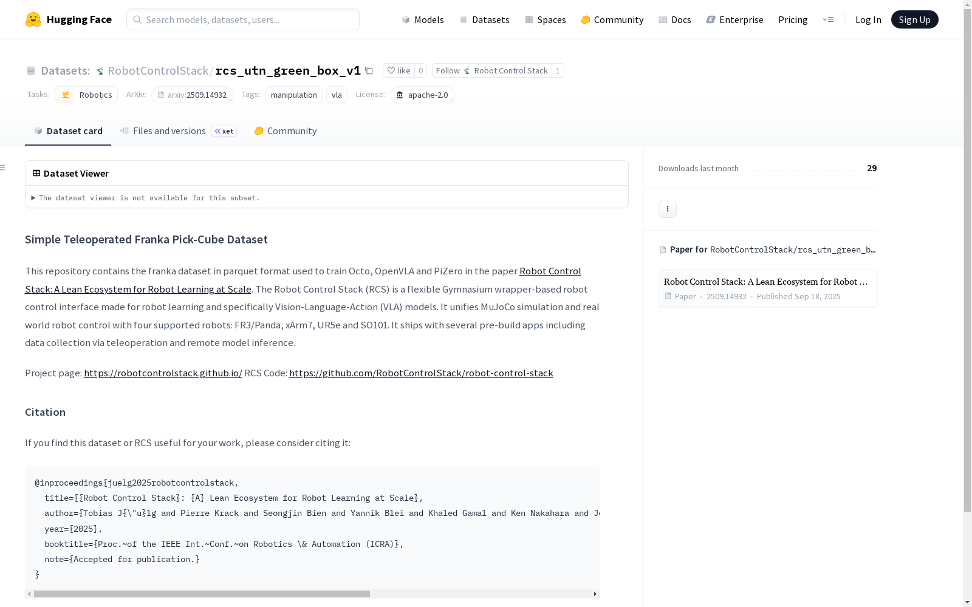The height and width of the screenshot is (607, 972).
Task: Open the table of contents sidebar toggle
Action: click(x=3, y=168)
